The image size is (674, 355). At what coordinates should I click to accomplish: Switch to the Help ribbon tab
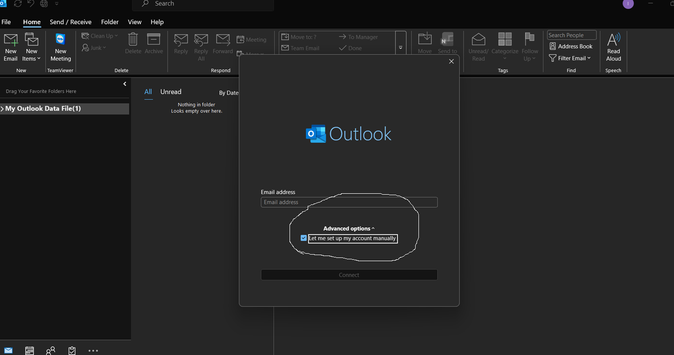(157, 22)
